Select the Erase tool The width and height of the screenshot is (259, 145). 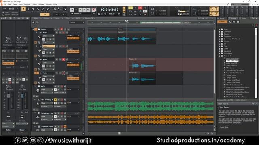pos(48,9)
